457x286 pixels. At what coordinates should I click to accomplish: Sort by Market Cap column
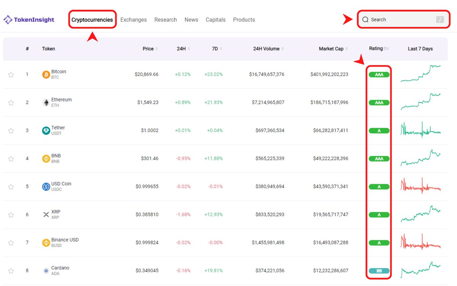tap(333, 49)
